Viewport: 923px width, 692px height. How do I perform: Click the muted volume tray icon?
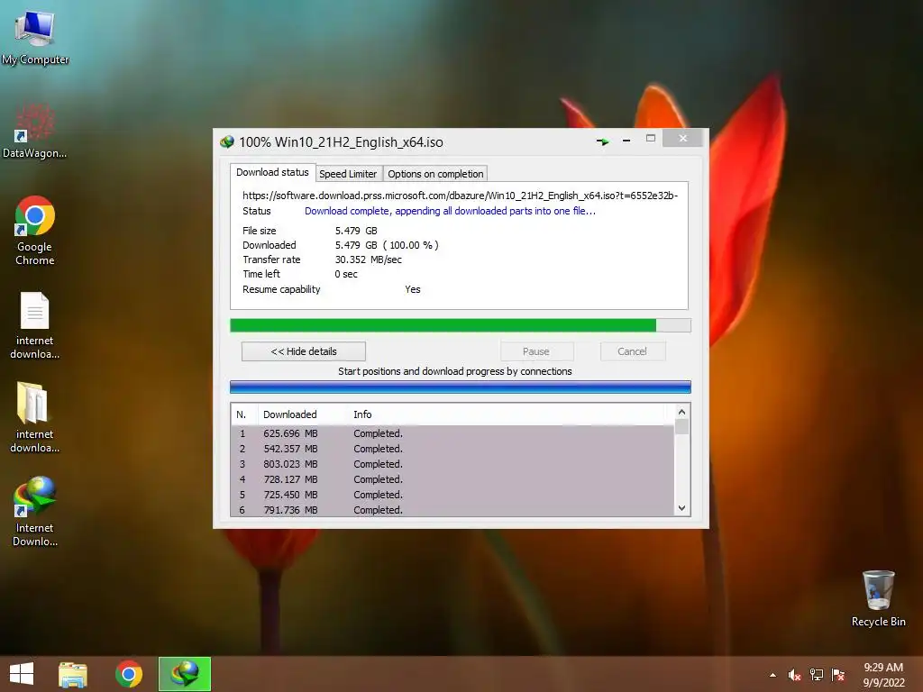794,675
